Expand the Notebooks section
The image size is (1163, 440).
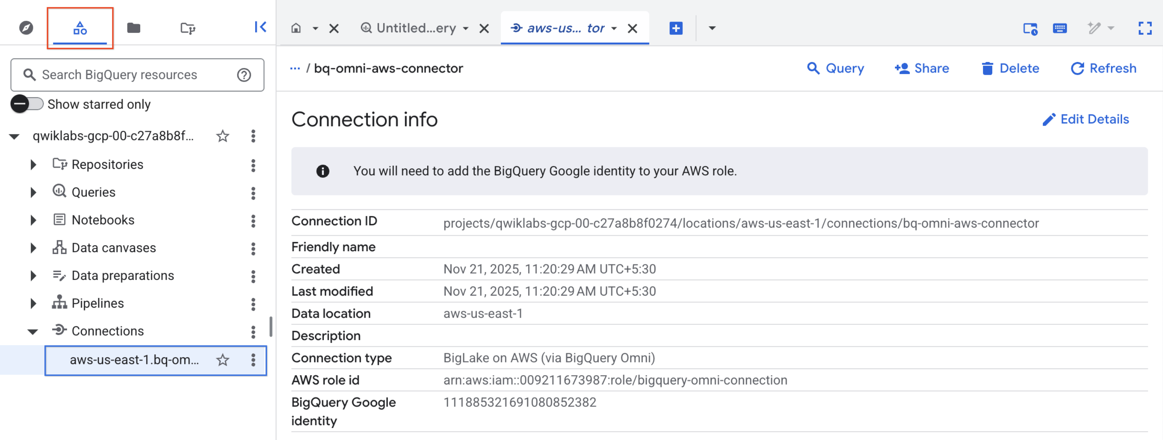click(x=33, y=220)
